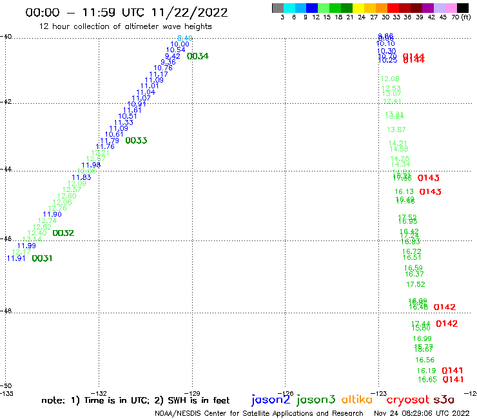Click the longitude axis label -129
This screenshot has height=419, width=477.
pyautogui.click(x=192, y=393)
